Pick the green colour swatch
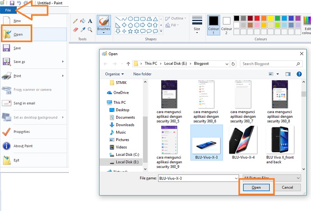311x211 pixels. (278, 18)
